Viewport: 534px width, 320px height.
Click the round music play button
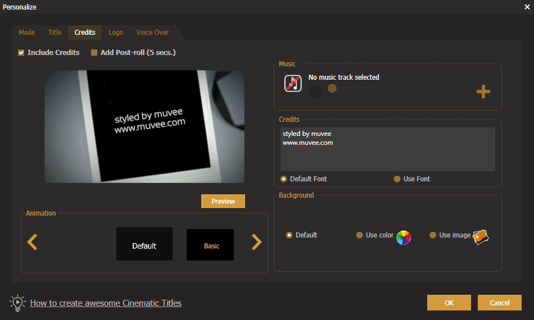[x=315, y=92]
